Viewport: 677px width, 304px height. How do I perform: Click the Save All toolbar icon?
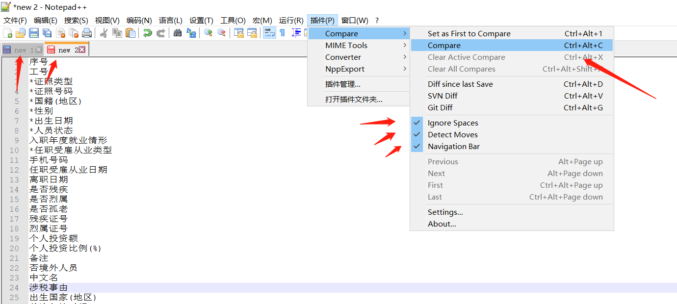pos(47,33)
